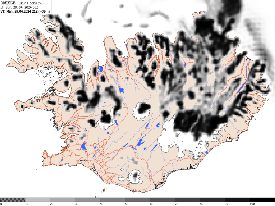This screenshot has width=275, height=206.
Task: Click the legend label '60'
Action: pos(152,204)
